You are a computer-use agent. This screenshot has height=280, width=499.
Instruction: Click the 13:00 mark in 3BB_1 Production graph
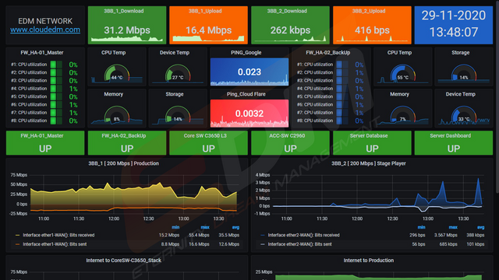point(184,219)
